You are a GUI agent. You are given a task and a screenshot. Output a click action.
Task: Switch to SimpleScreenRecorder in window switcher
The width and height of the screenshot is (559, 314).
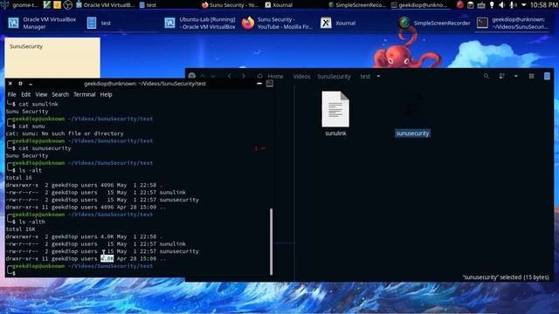433,24
